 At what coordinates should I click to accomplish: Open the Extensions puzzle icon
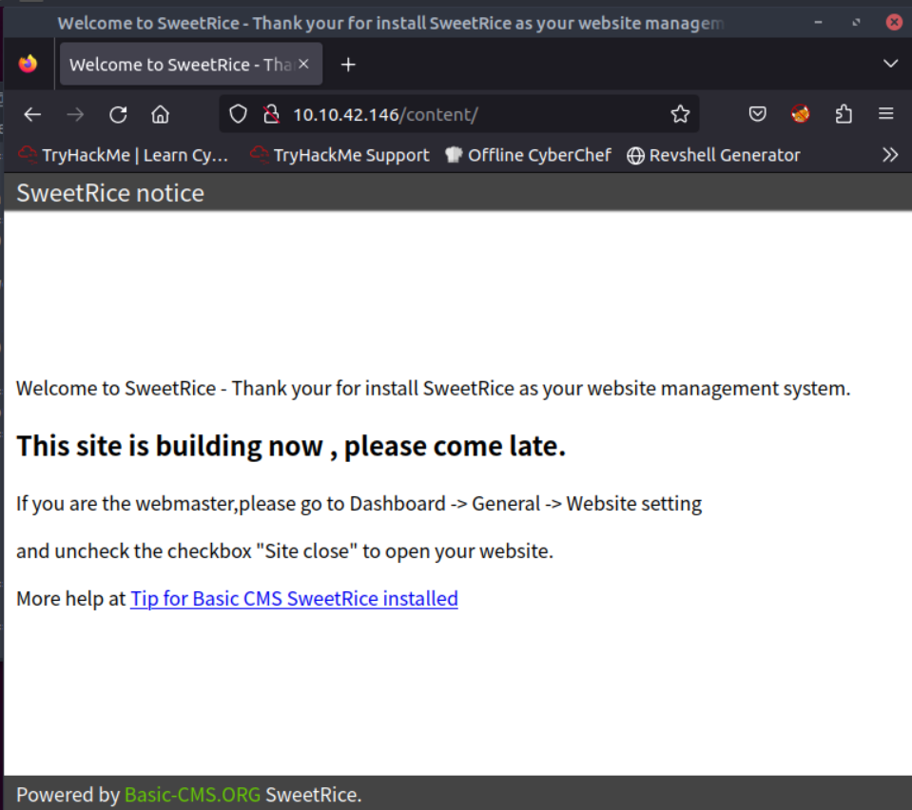pyautogui.click(x=844, y=115)
